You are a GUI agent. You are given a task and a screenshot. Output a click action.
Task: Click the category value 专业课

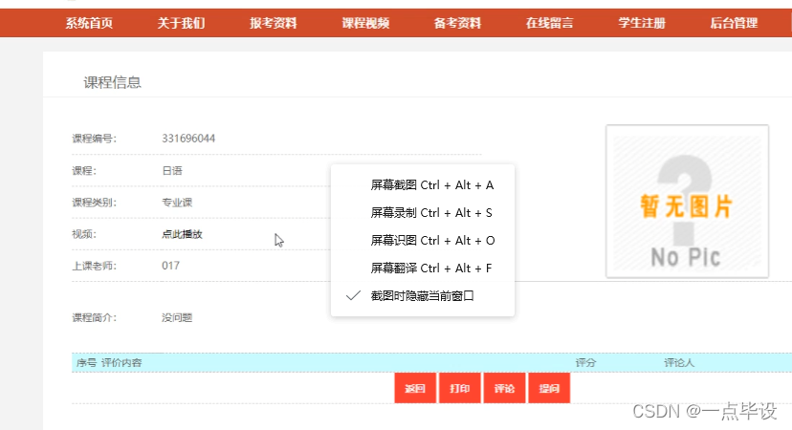[177, 203]
